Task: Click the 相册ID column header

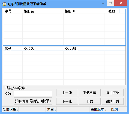Action: coord(84,11)
